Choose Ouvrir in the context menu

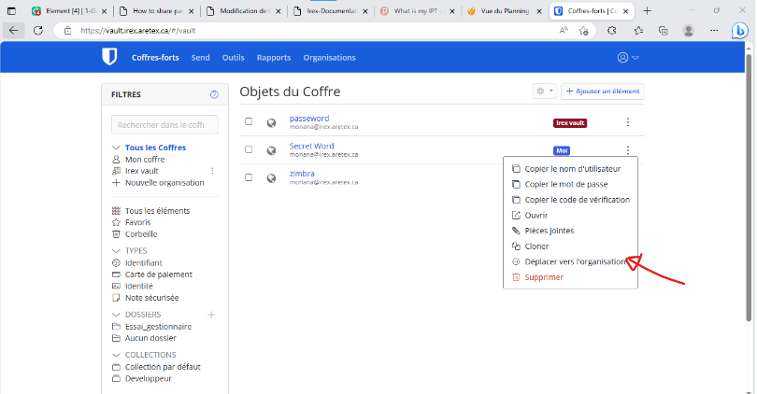pos(570,215)
